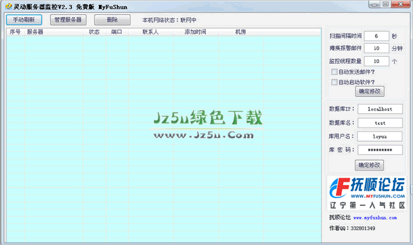Screen dimensions: 413x245
Task: Open the 管理服务器 manage servers button
Action: click(68, 20)
